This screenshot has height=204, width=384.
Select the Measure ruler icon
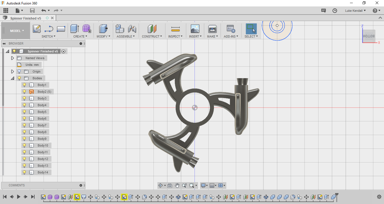[175, 29]
